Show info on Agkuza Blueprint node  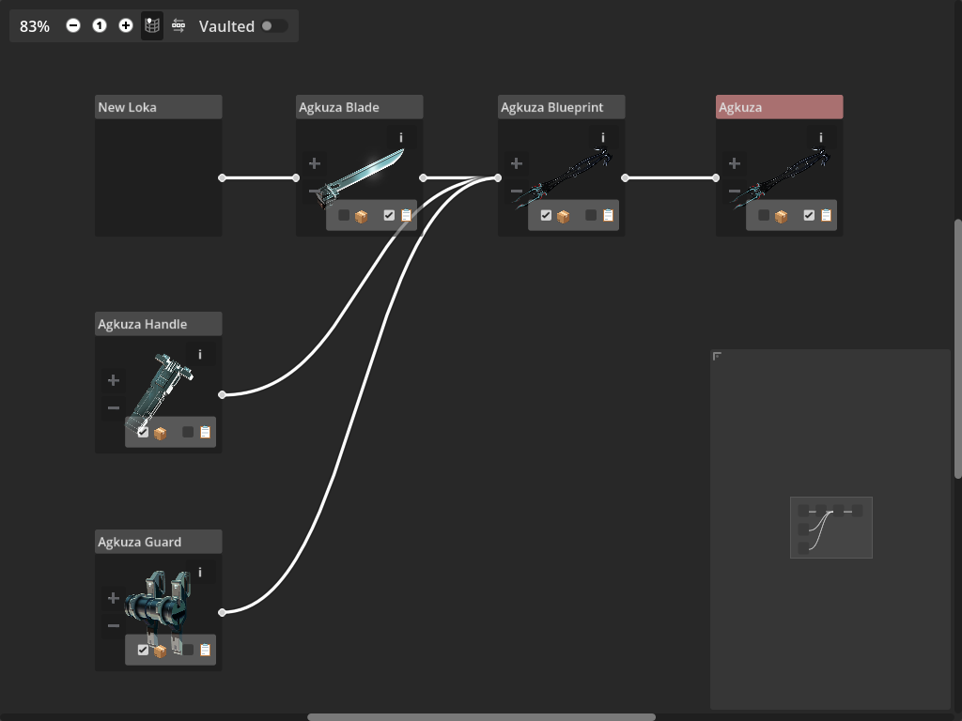click(603, 138)
